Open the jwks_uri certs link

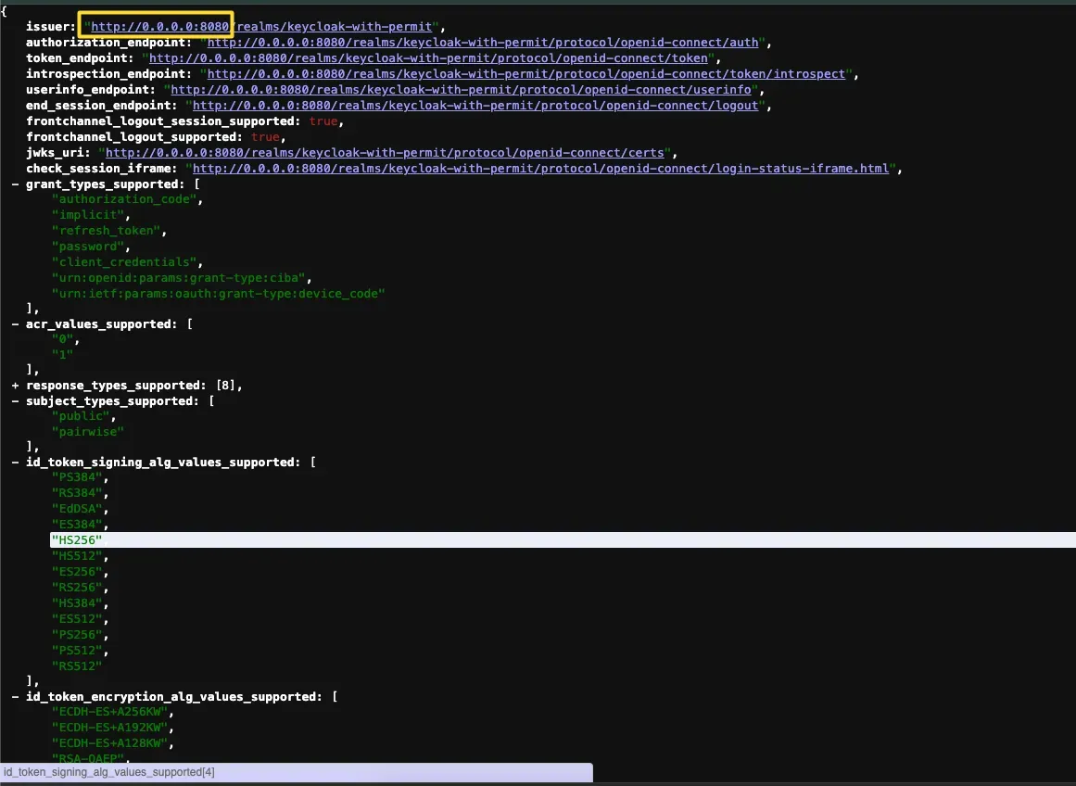point(385,153)
